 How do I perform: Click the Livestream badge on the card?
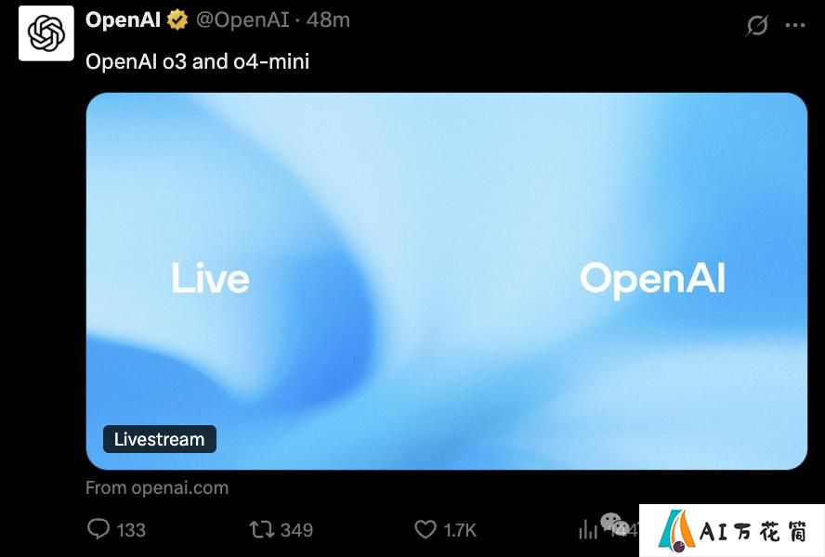[160, 439]
